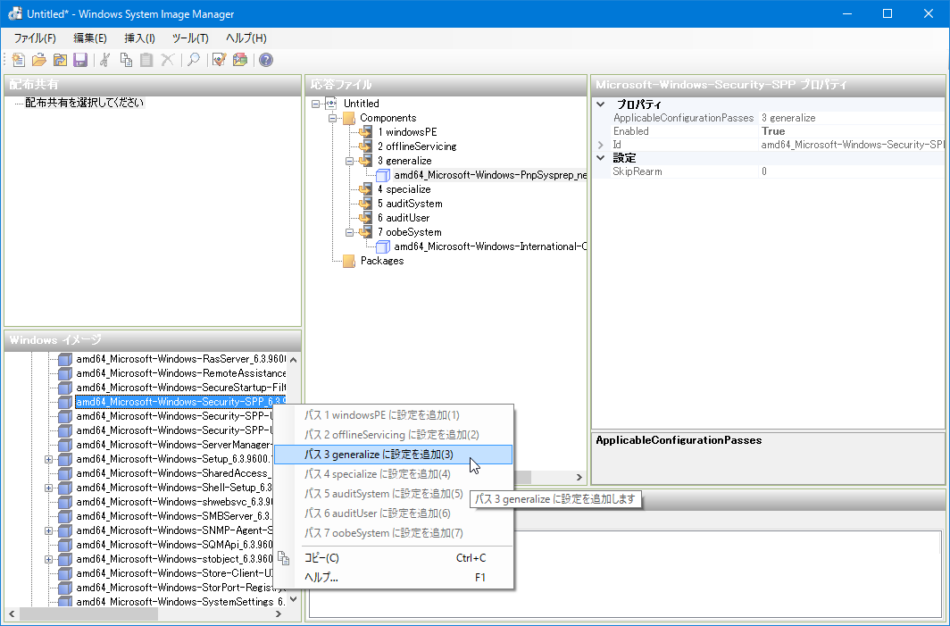950x626 pixels.
Task: Click up arrow of Windows image vertical scrollbar
Action: [293, 359]
